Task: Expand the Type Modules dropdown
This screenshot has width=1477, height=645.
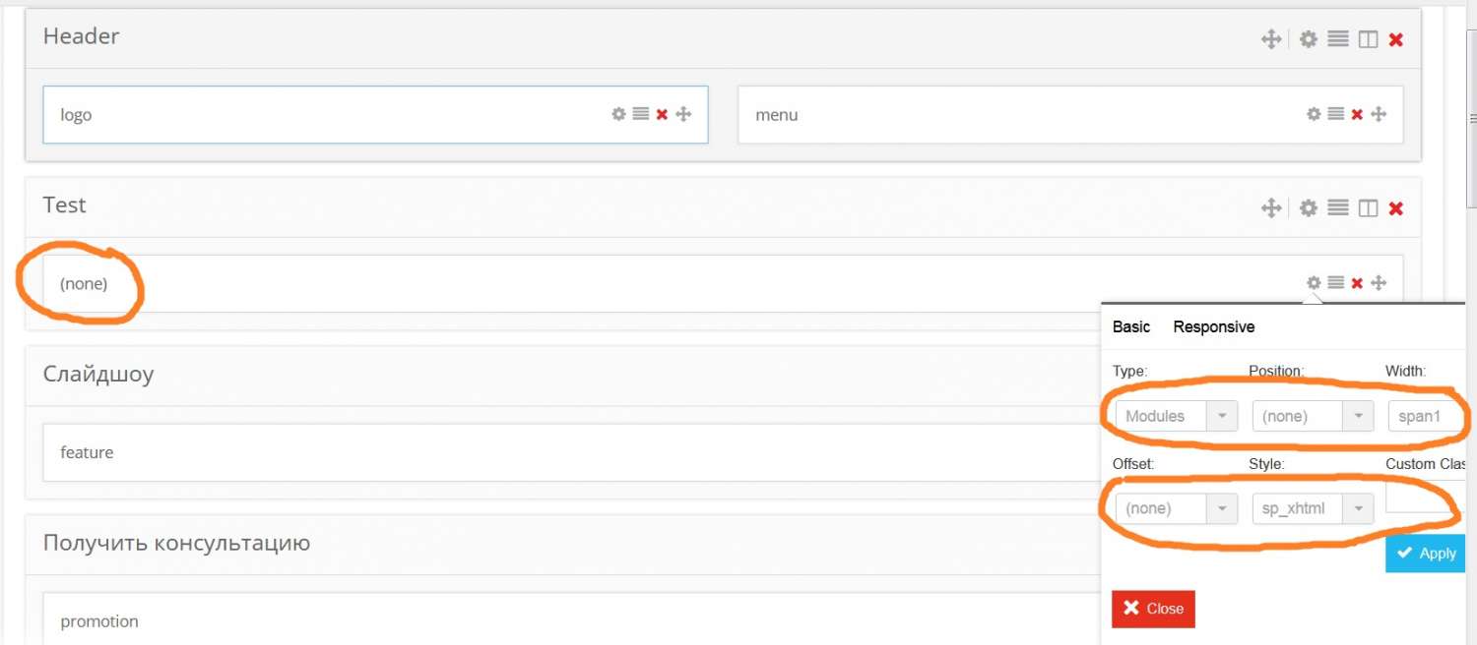Action: pos(1176,416)
